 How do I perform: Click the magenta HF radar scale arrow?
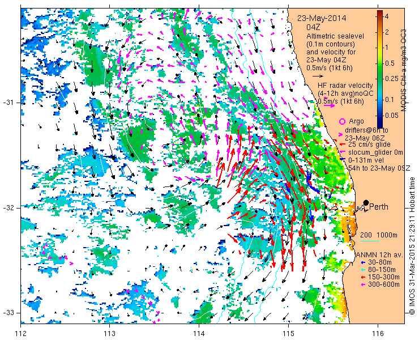[x=329, y=105]
